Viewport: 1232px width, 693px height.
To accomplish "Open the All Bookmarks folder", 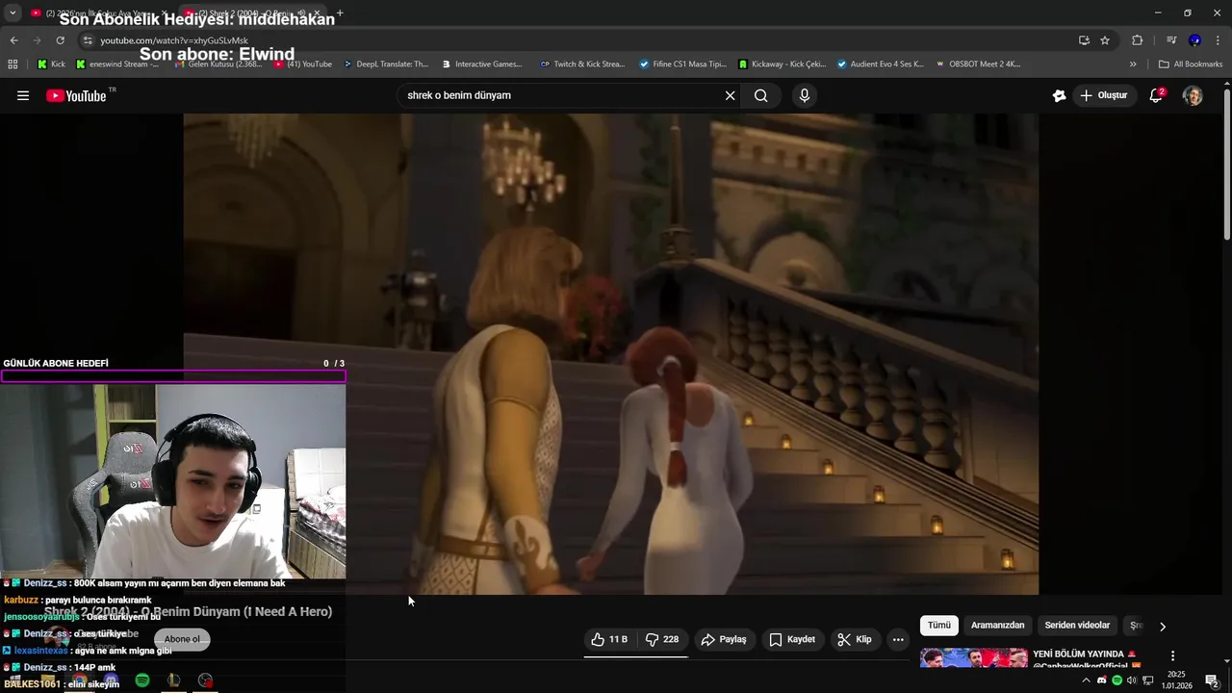I will tap(1191, 64).
